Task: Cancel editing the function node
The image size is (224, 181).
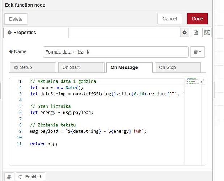Action: [x=170, y=19]
